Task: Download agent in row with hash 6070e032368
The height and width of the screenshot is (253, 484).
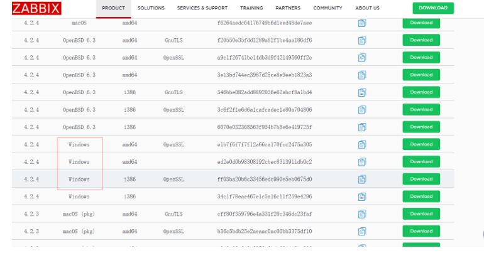Action: pos(421,127)
